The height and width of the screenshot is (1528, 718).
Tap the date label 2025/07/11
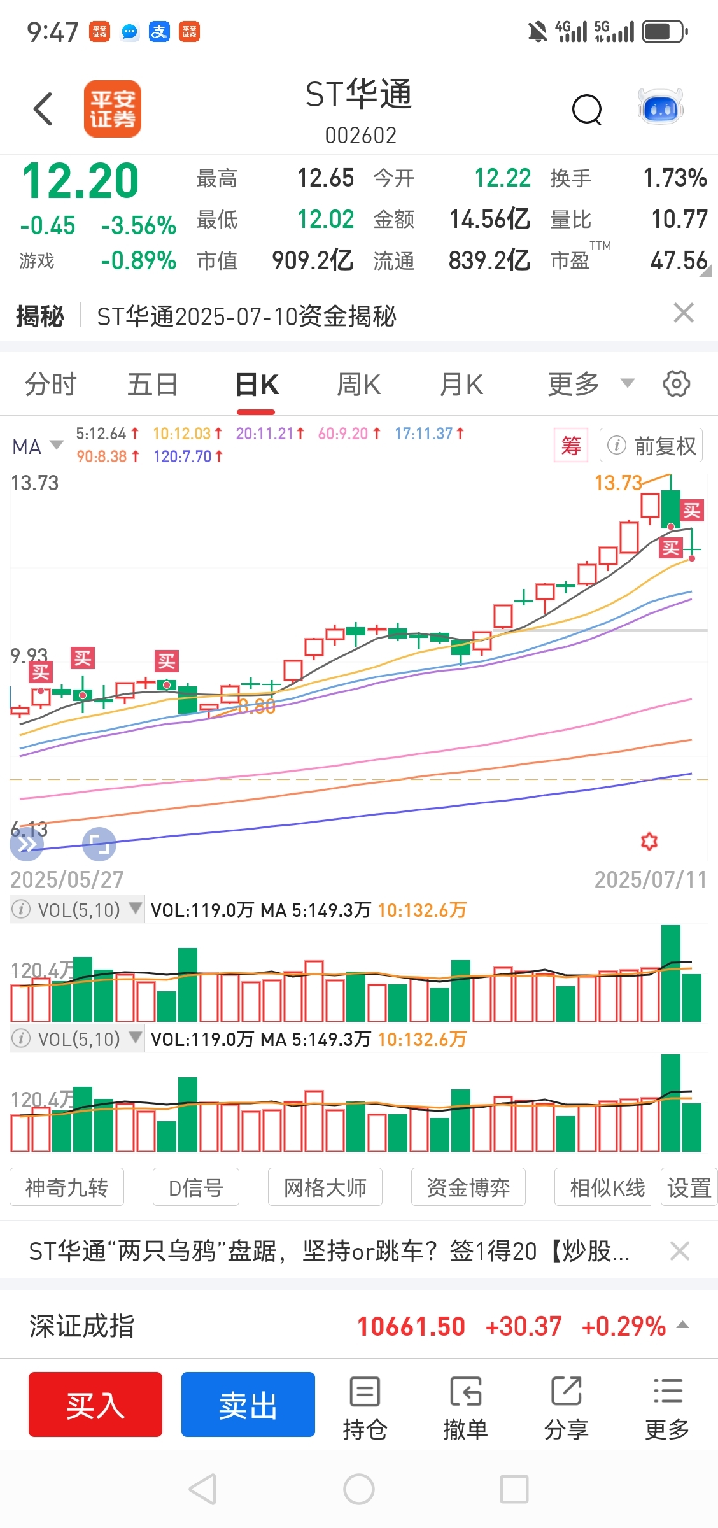651,879
